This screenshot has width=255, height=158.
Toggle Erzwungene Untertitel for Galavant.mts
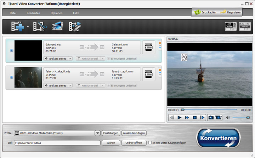(x=108, y=58)
